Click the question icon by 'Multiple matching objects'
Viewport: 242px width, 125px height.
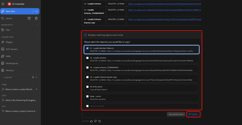[x=86, y=35]
